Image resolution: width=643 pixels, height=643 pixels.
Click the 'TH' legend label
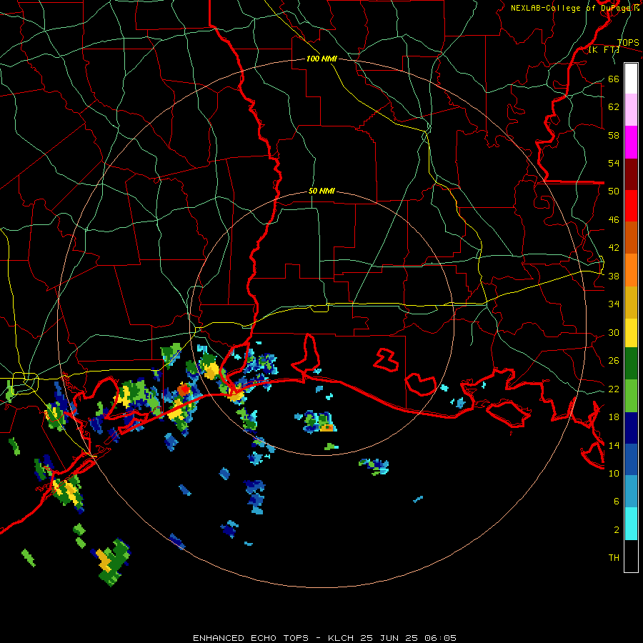click(614, 558)
